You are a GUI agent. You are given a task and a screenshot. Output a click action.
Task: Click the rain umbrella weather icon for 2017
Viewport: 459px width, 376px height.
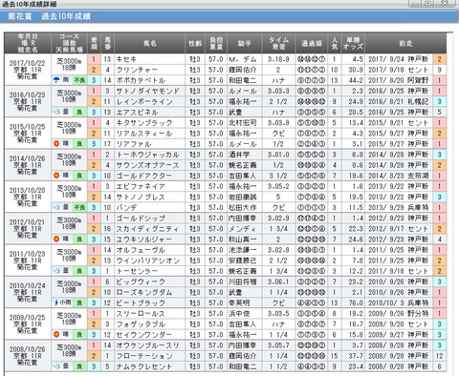click(x=56, y=80)
